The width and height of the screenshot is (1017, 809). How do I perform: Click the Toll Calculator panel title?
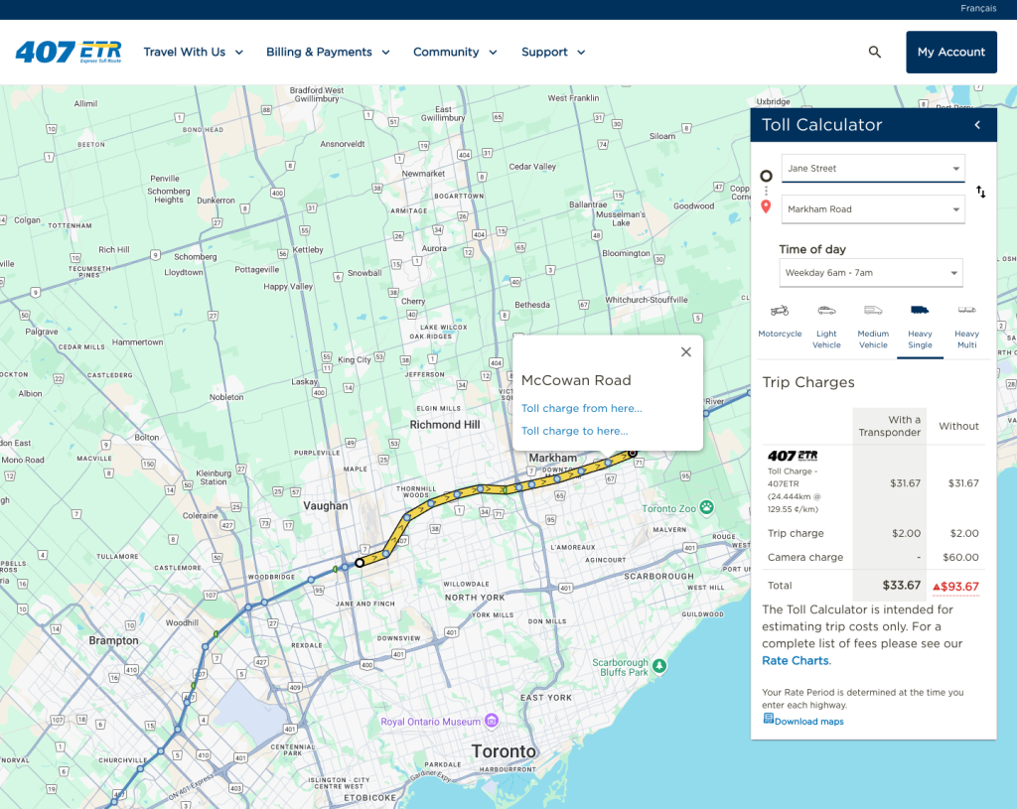coord(821,125)
